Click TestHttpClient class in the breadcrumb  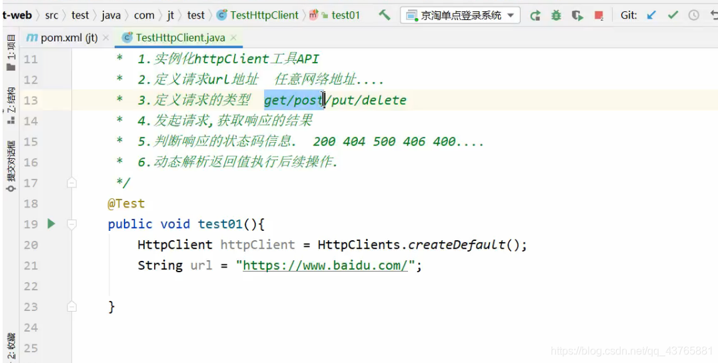point(258,15)
